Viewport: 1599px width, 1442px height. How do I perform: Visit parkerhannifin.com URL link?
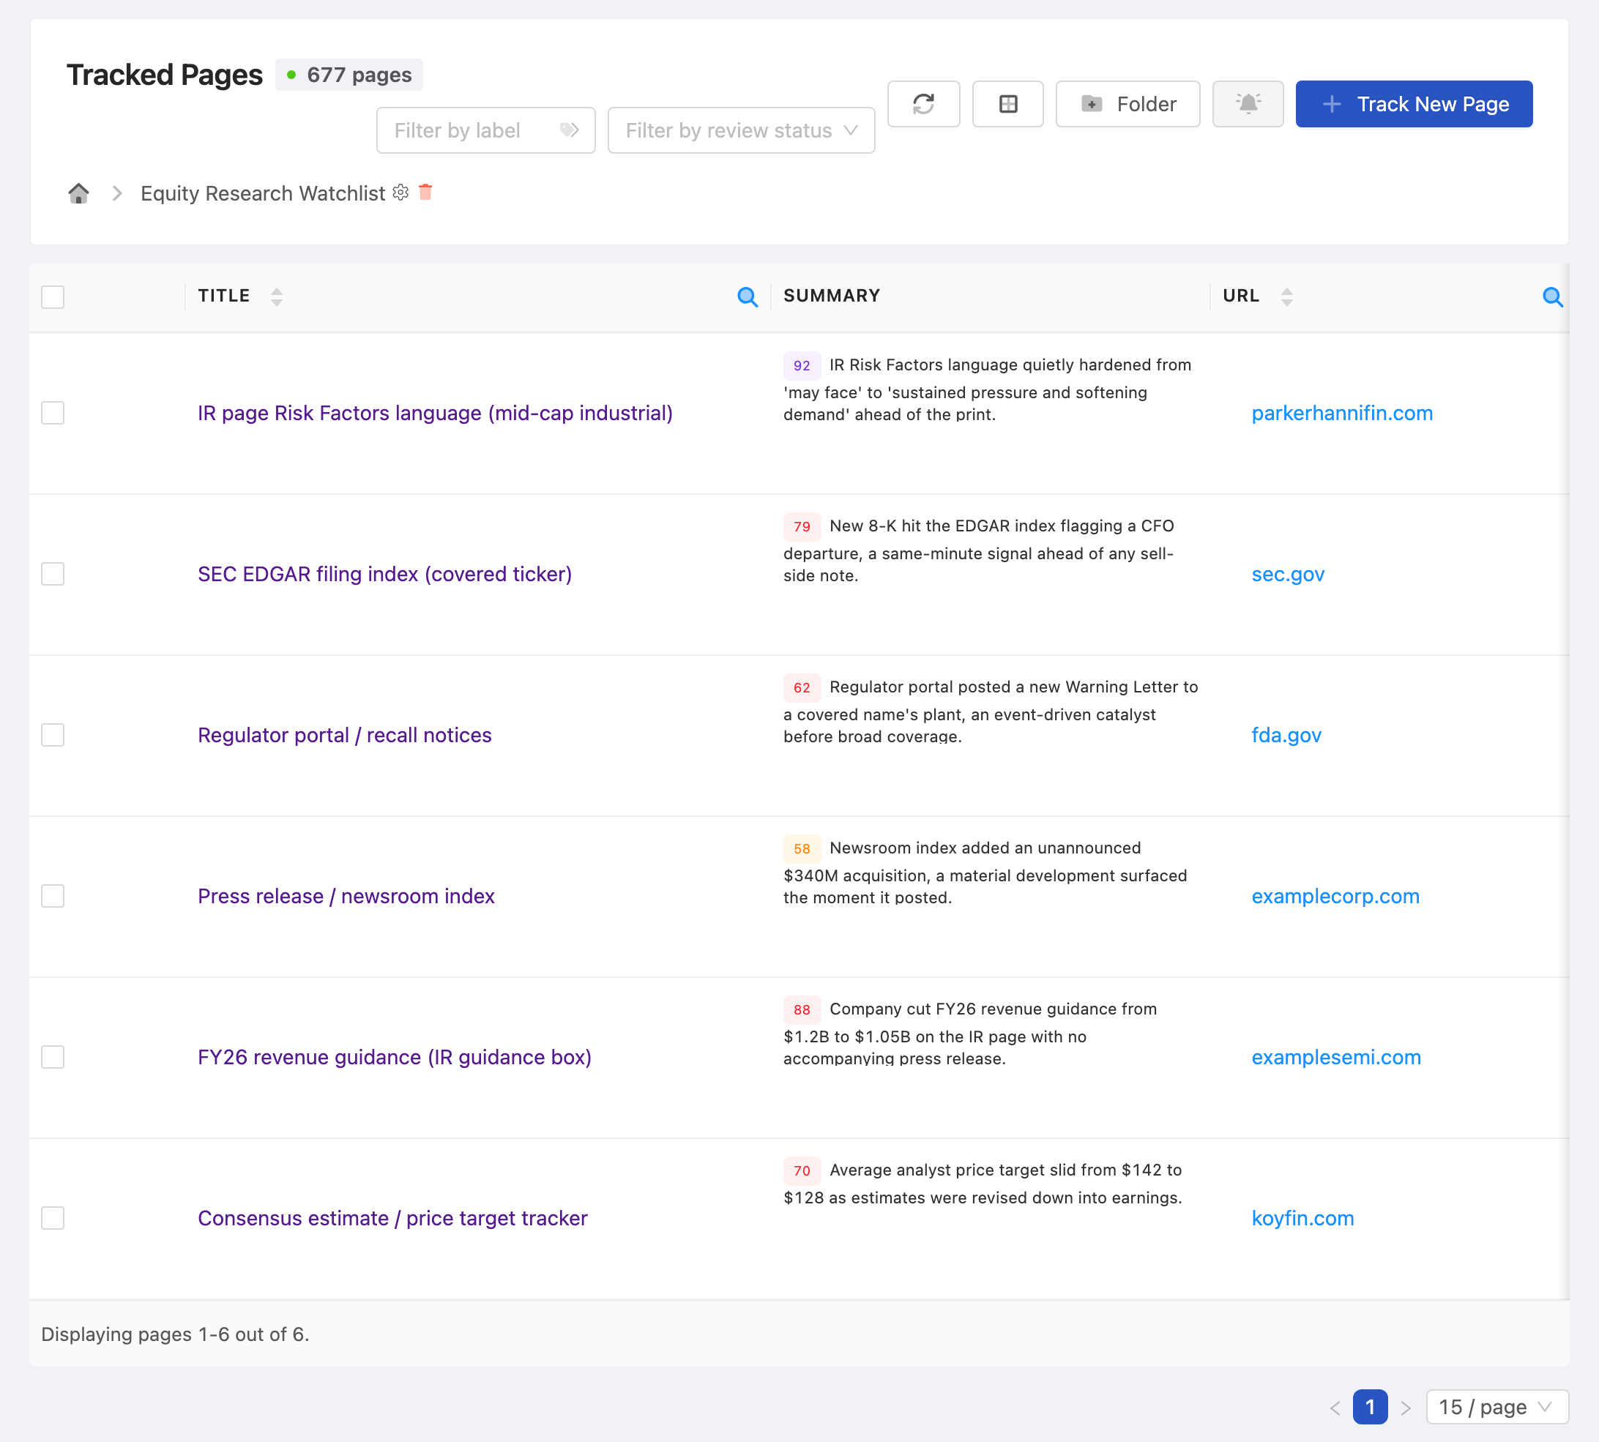(1342, 413)
